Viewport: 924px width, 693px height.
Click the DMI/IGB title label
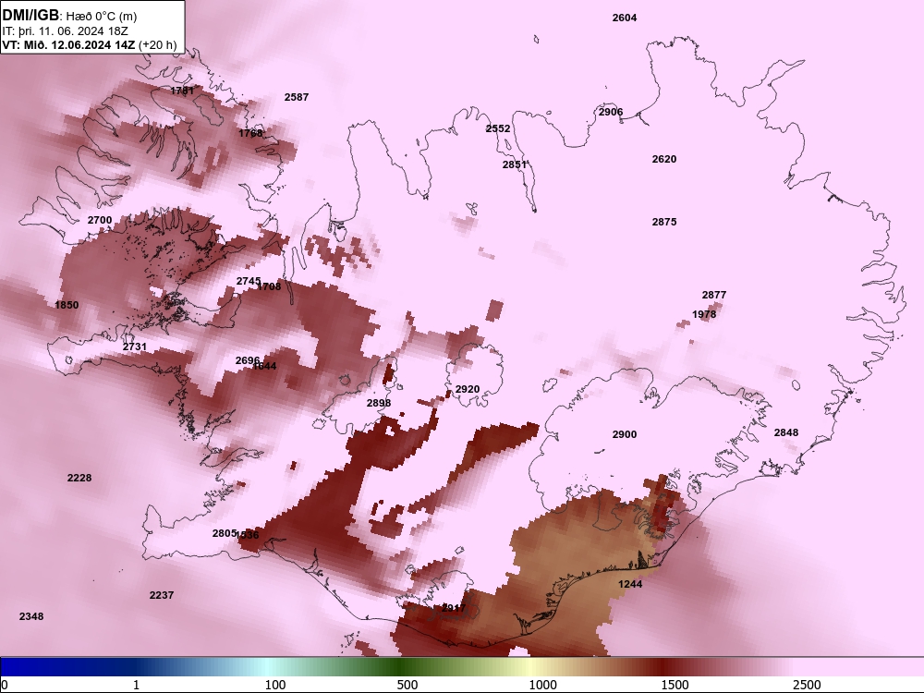(x=30, y=16)
